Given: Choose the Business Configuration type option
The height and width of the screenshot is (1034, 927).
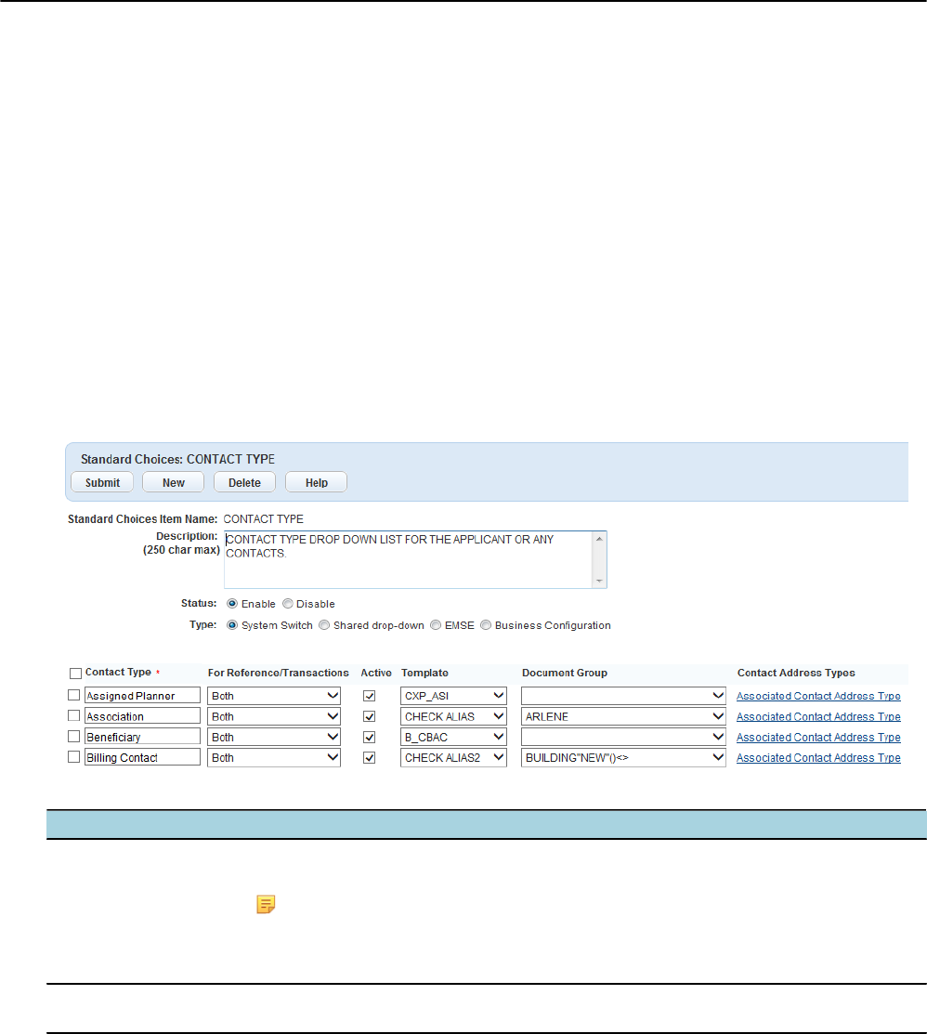Looking at the screenshot, I should click(486, 625).
